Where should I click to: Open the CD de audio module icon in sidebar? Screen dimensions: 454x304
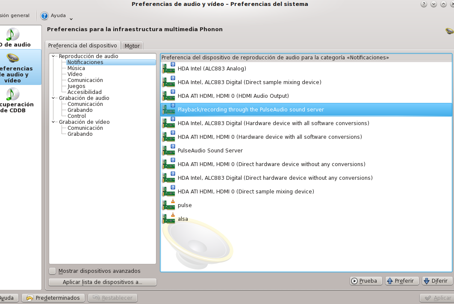[12, 35]
